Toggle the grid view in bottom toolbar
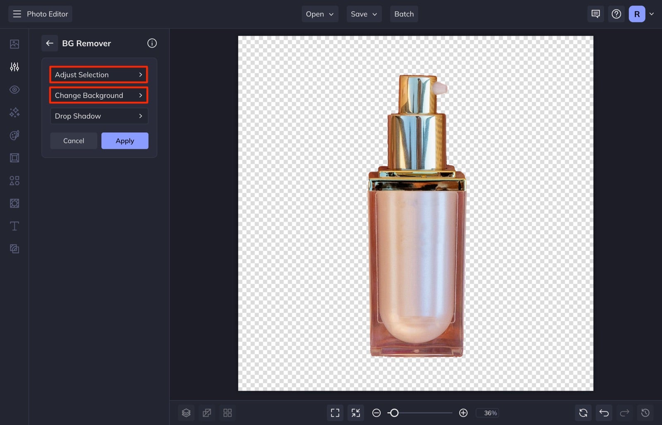 pyautogui.click(x=228, y=413)
